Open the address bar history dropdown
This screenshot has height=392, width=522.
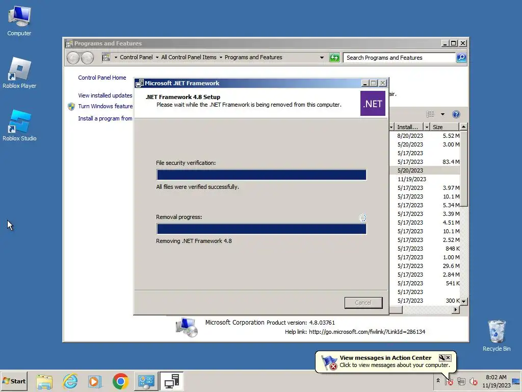click(322, 58)
